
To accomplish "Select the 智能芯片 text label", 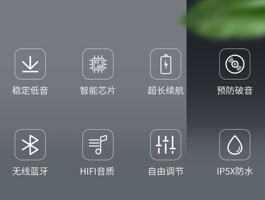I will pyautogui.click(x=98, y=90).
